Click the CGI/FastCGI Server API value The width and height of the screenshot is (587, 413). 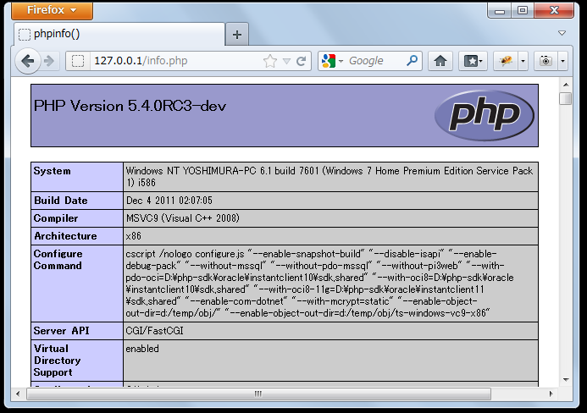click(155, 331)
